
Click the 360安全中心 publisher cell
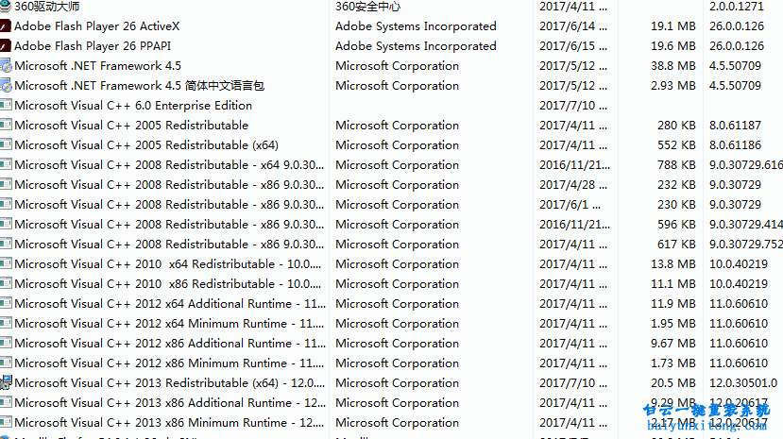374,7
